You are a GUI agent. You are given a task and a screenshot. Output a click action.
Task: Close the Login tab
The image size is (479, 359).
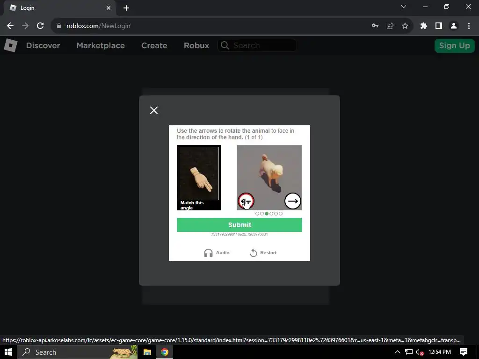tap(109, 8)
